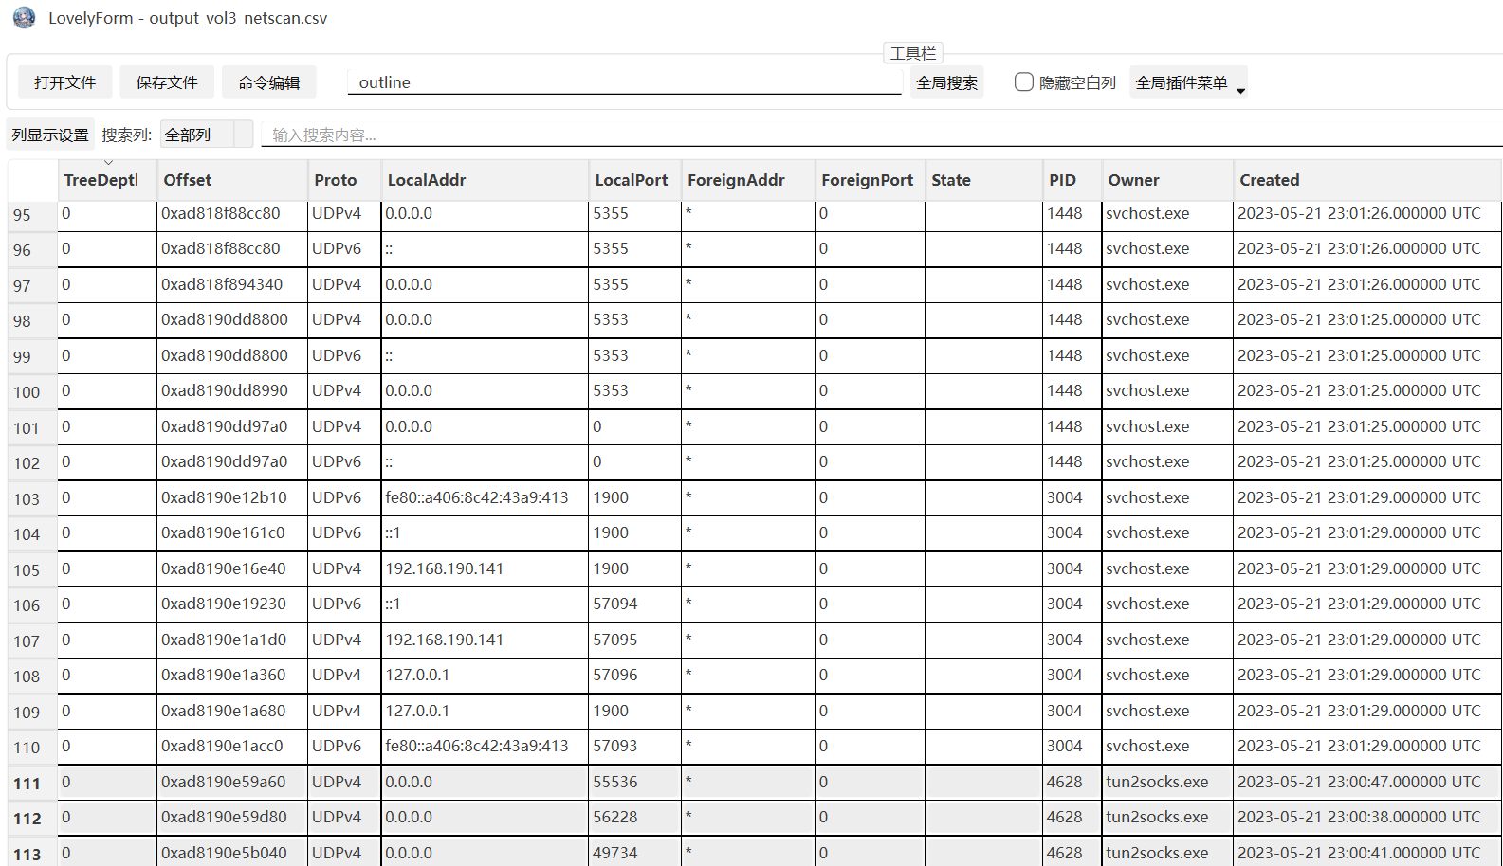Click local port cell 57093
Image resolution: width=1503 pixels, height=866 pixels.
coord(635,746)
